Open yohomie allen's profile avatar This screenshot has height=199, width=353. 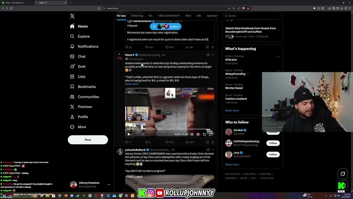click(x=120, y=151)
